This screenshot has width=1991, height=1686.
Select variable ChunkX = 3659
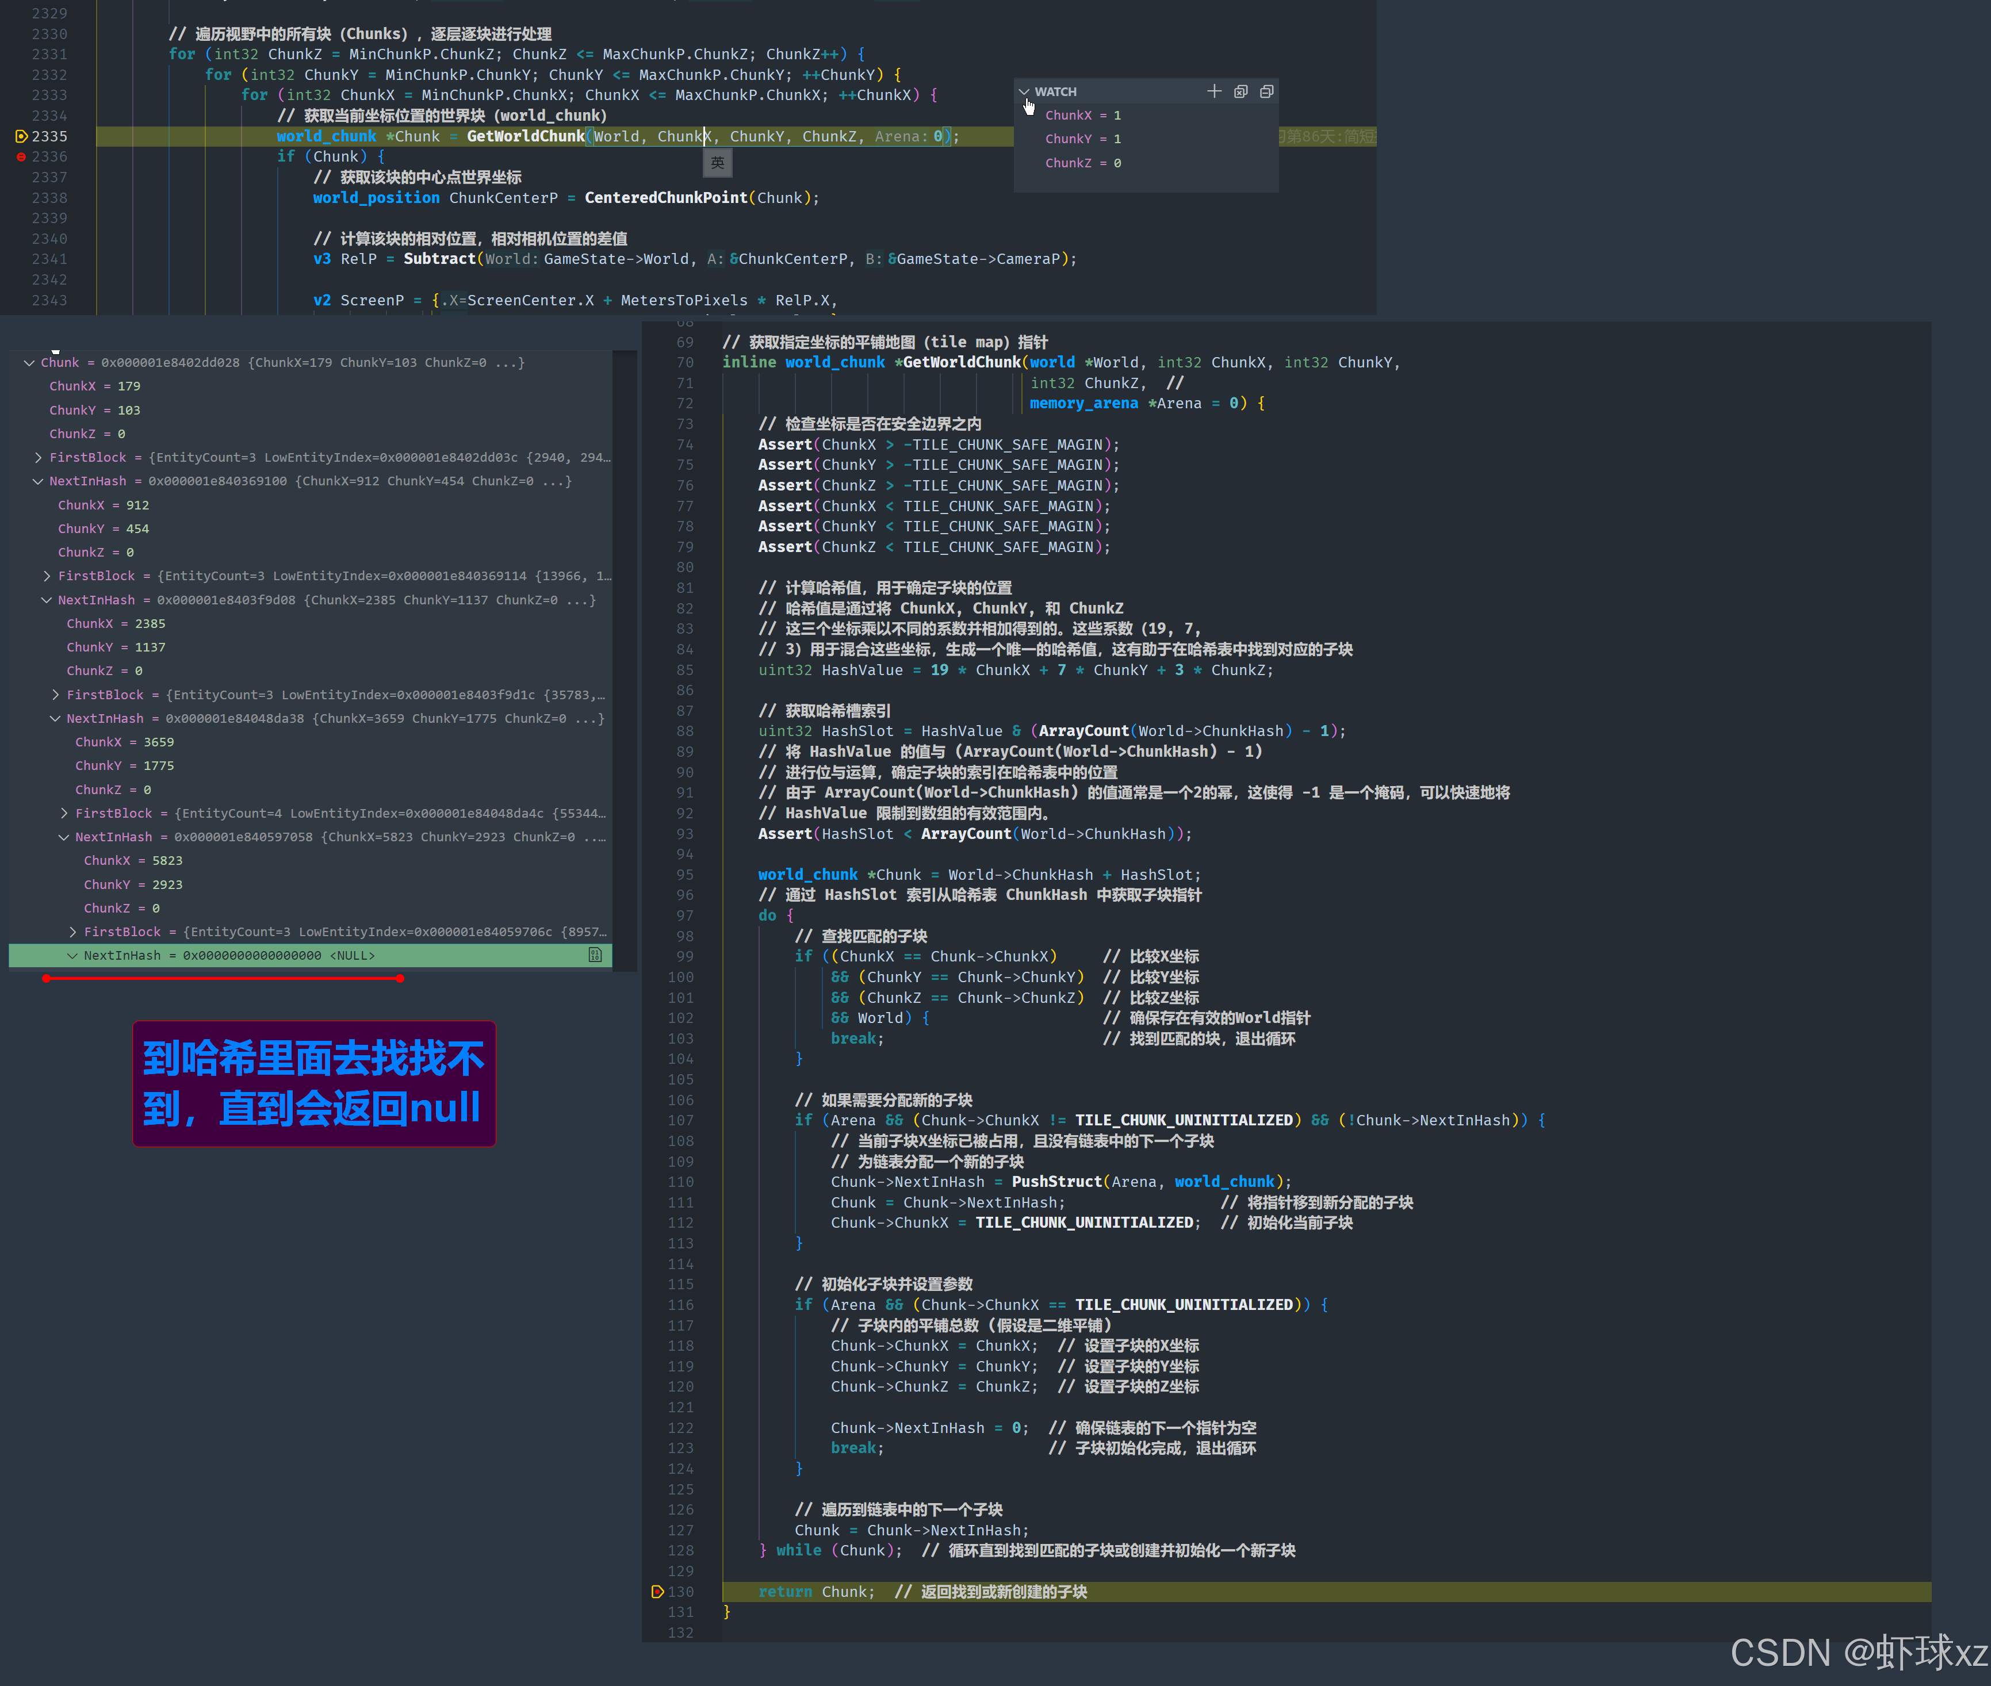pos(124,742)
